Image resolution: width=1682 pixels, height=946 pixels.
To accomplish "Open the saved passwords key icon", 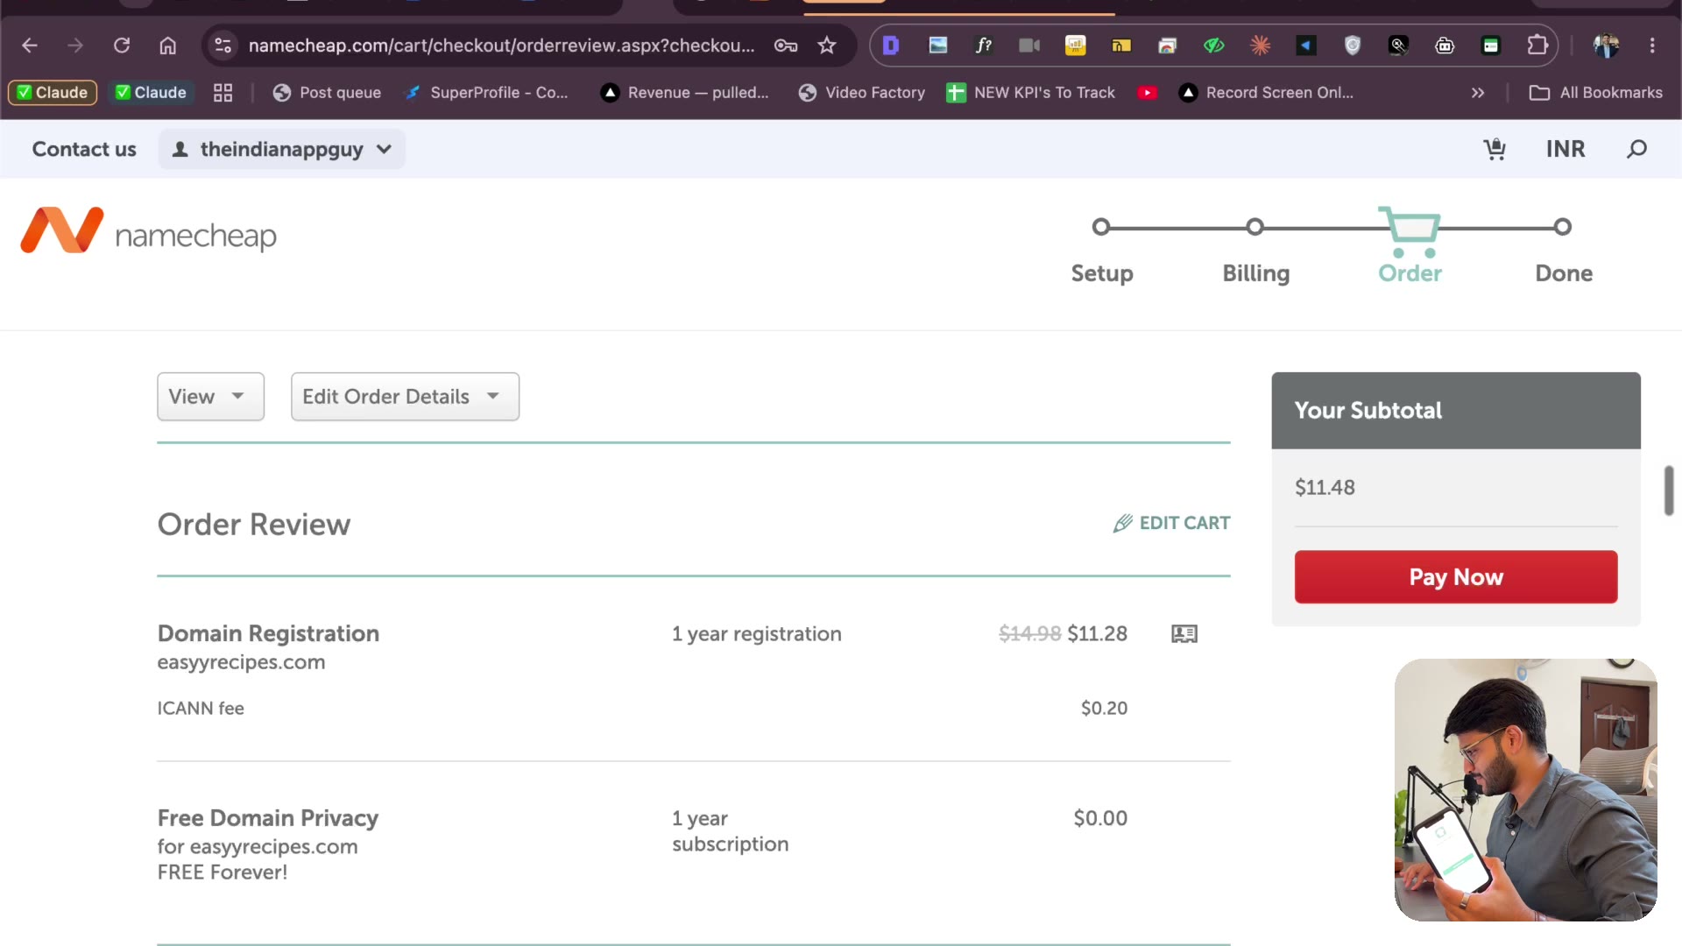I will [786, 46].
